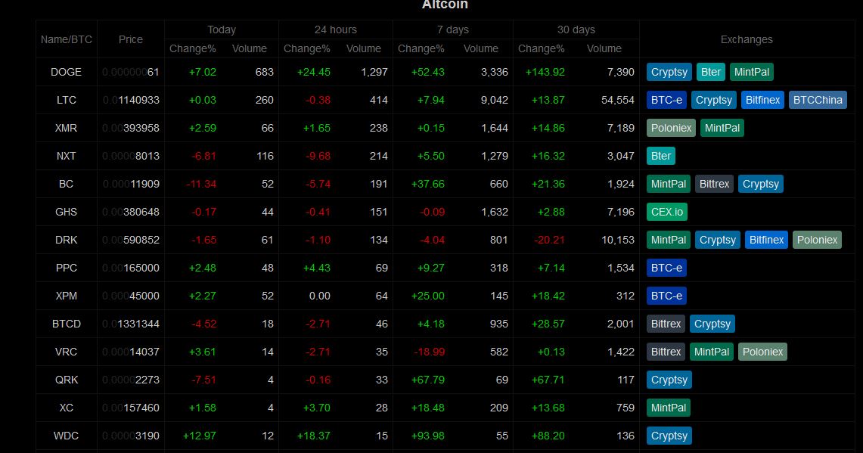Click Change% header under 7 days
The height and width of the screenshot is (453, 863).
[421, 48]
